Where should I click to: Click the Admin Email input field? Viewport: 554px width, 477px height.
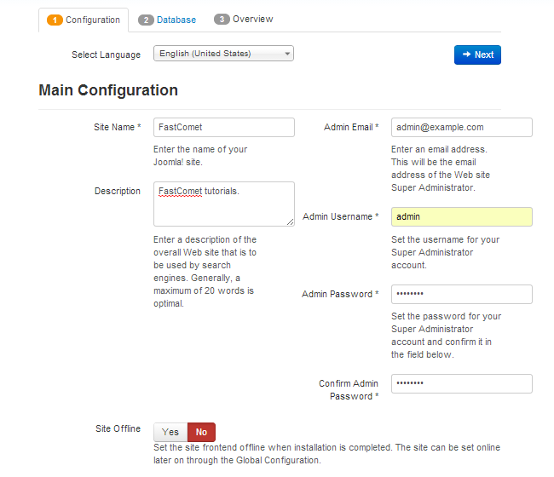point(461,127)
